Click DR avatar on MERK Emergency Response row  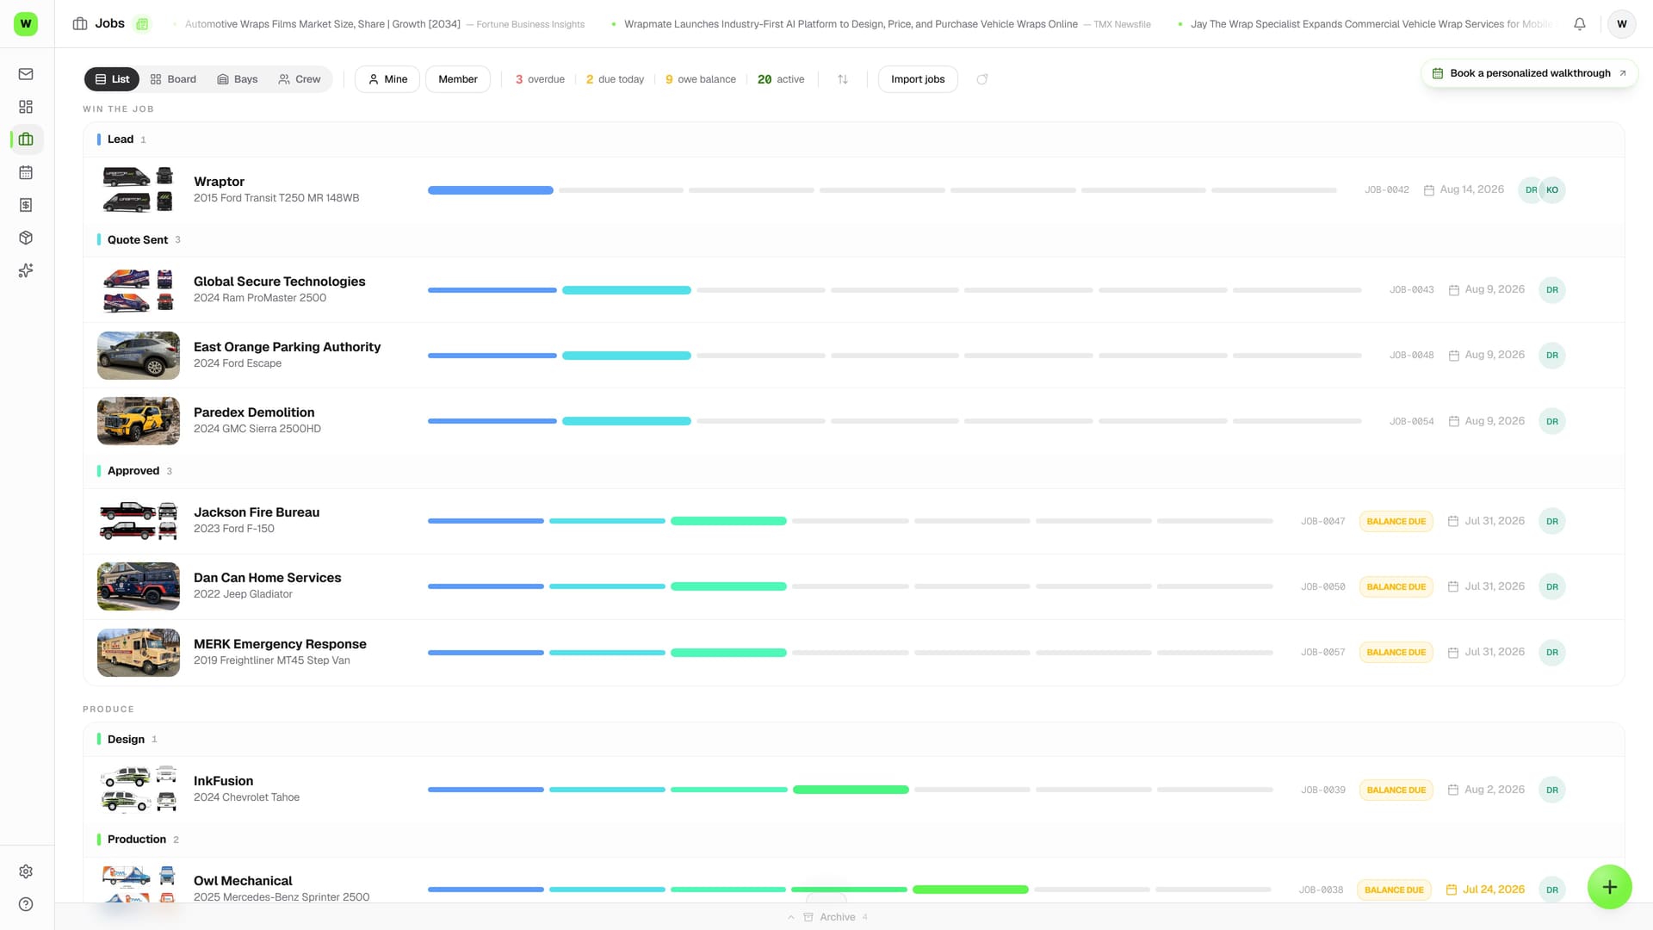(1552, 652)
